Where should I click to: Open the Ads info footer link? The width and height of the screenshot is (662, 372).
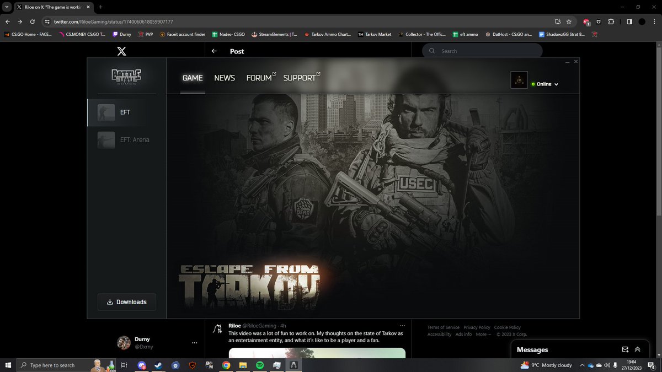(463, 335)
